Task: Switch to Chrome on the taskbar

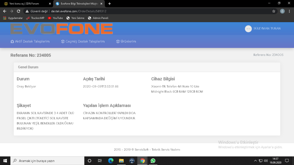Action: [142, 161]
